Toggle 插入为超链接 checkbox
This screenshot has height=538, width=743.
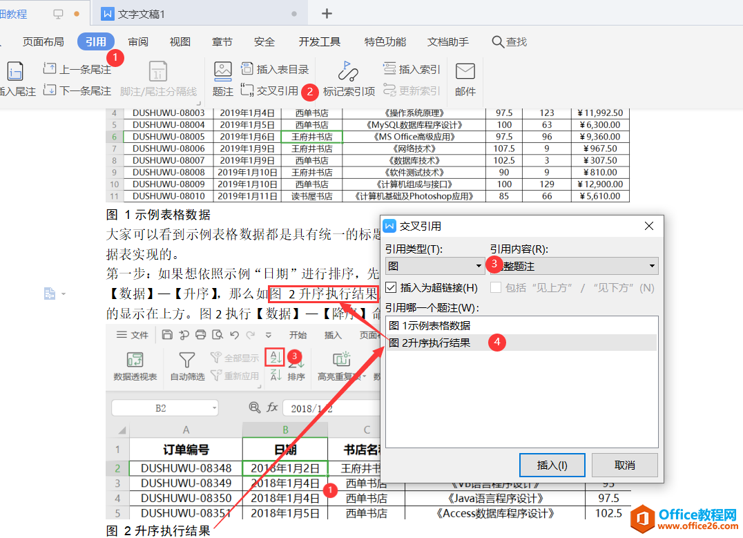(x=391, y=287)
